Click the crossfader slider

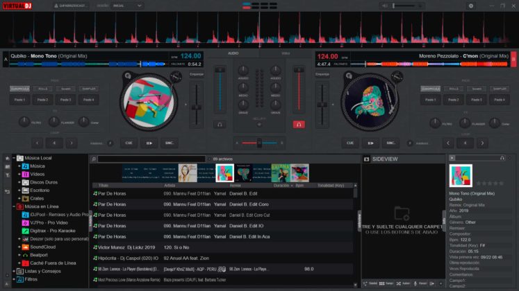coord(259,143)
